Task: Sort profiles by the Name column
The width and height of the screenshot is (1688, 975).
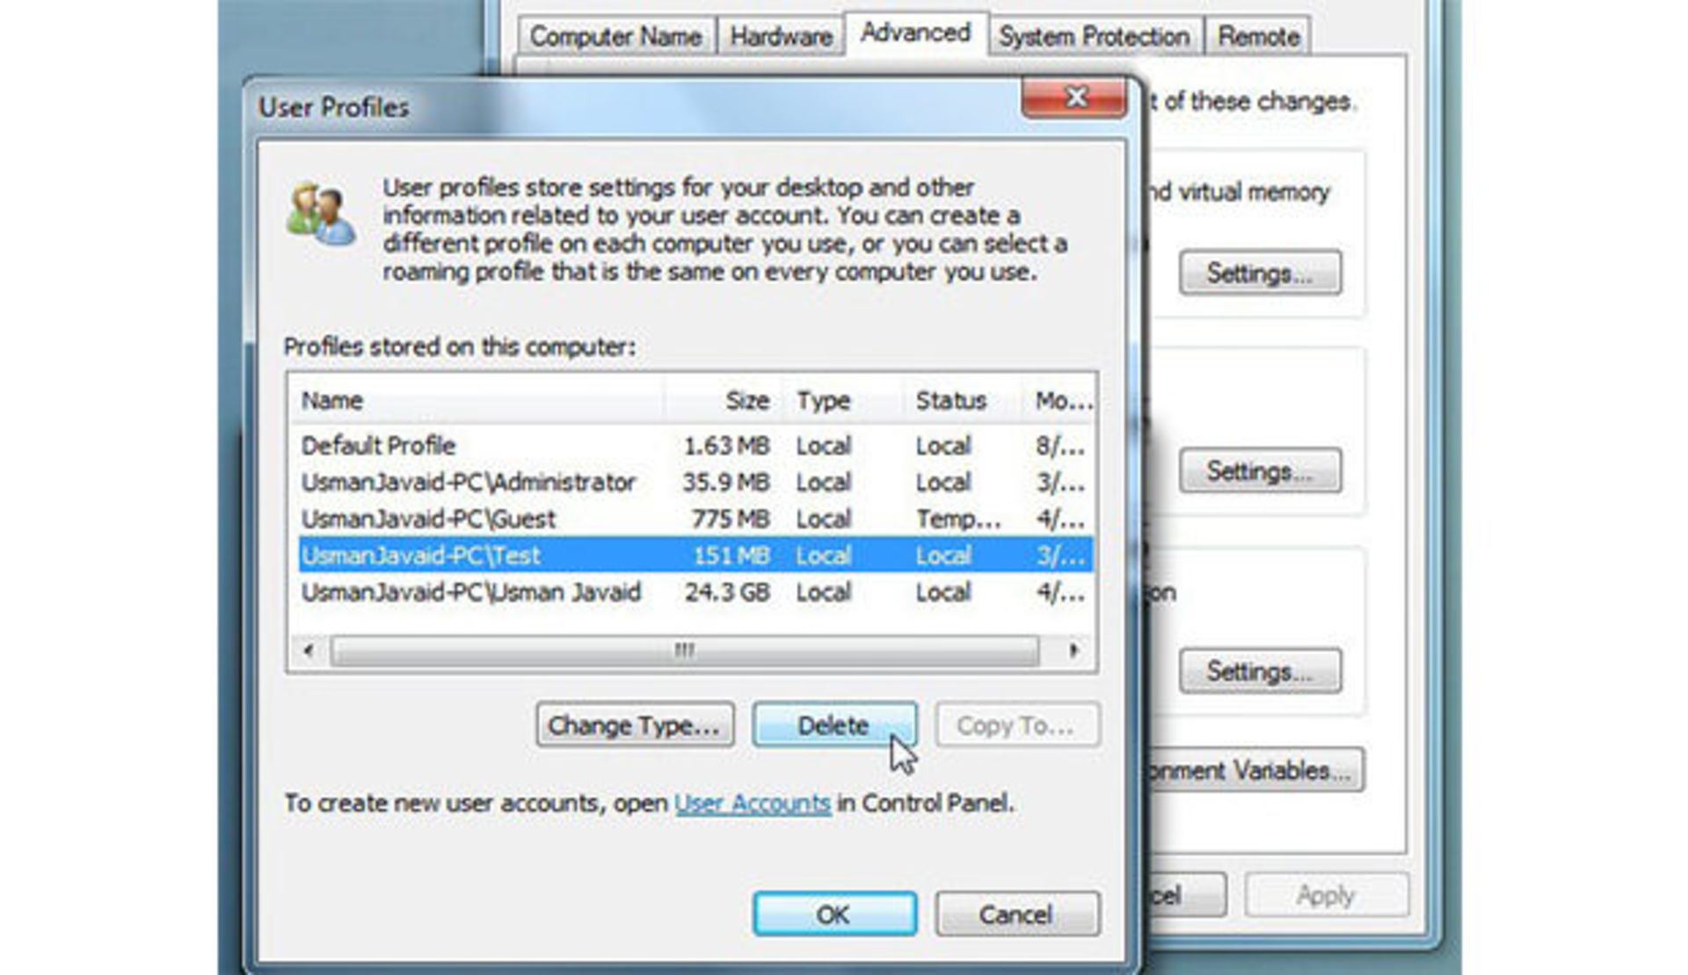Action: [331, 400]
